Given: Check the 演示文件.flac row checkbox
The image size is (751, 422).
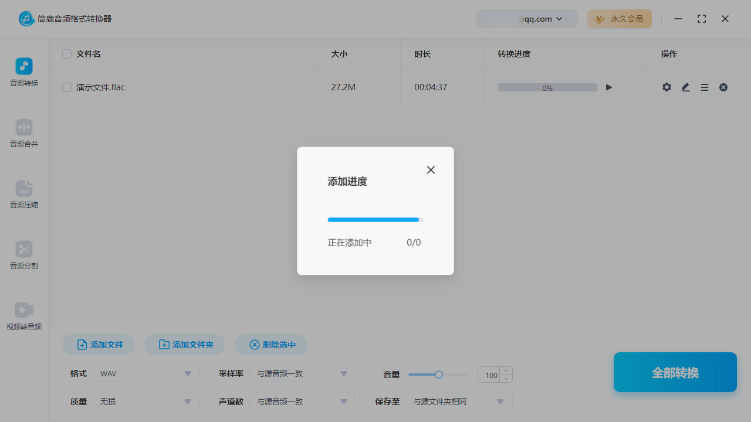Looking at the screenshot, I should (66, 87).
